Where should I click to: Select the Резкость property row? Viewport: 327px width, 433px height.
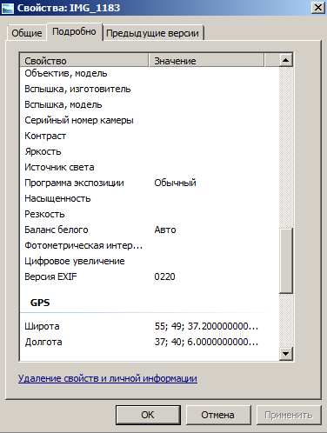pyautogui.click(x=150, y=214)
